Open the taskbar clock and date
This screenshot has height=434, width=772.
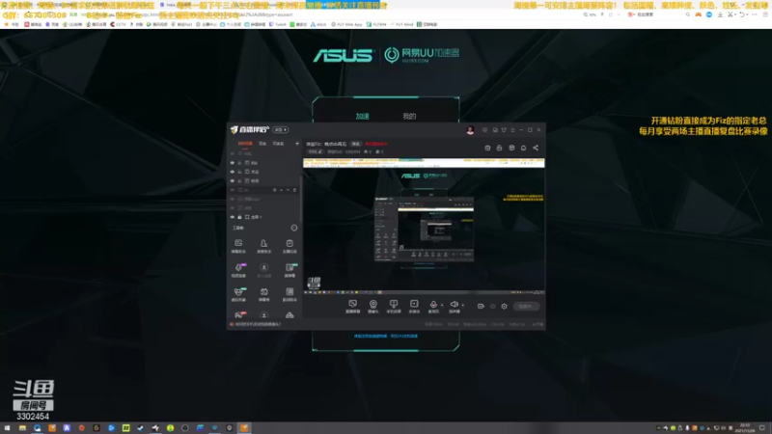[x=745, y=428]
